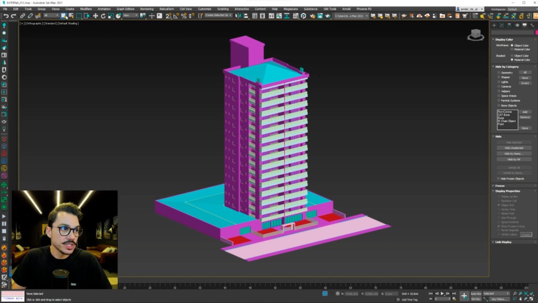Click the Hide Unselected button
This screenshot has width=538, height=303.
coord(513,148)
